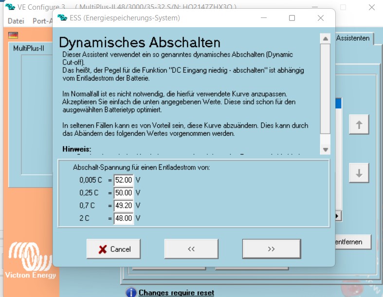Maximize the ESS dialog window
The image size is (383, 297).
point(292,18)
